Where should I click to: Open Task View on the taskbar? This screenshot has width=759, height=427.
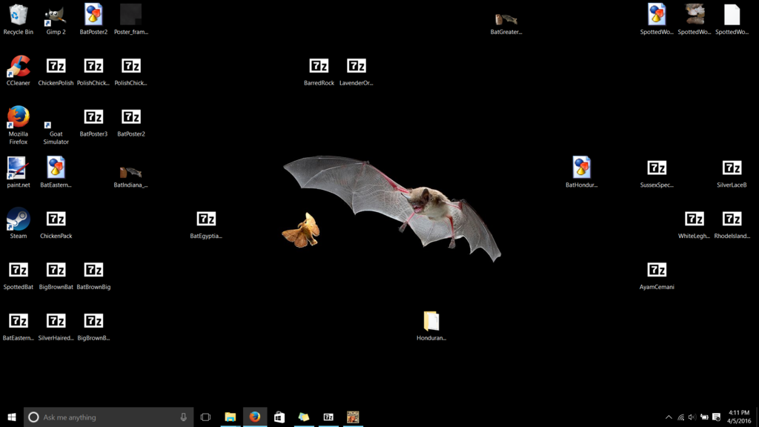(x=206, y=417)
